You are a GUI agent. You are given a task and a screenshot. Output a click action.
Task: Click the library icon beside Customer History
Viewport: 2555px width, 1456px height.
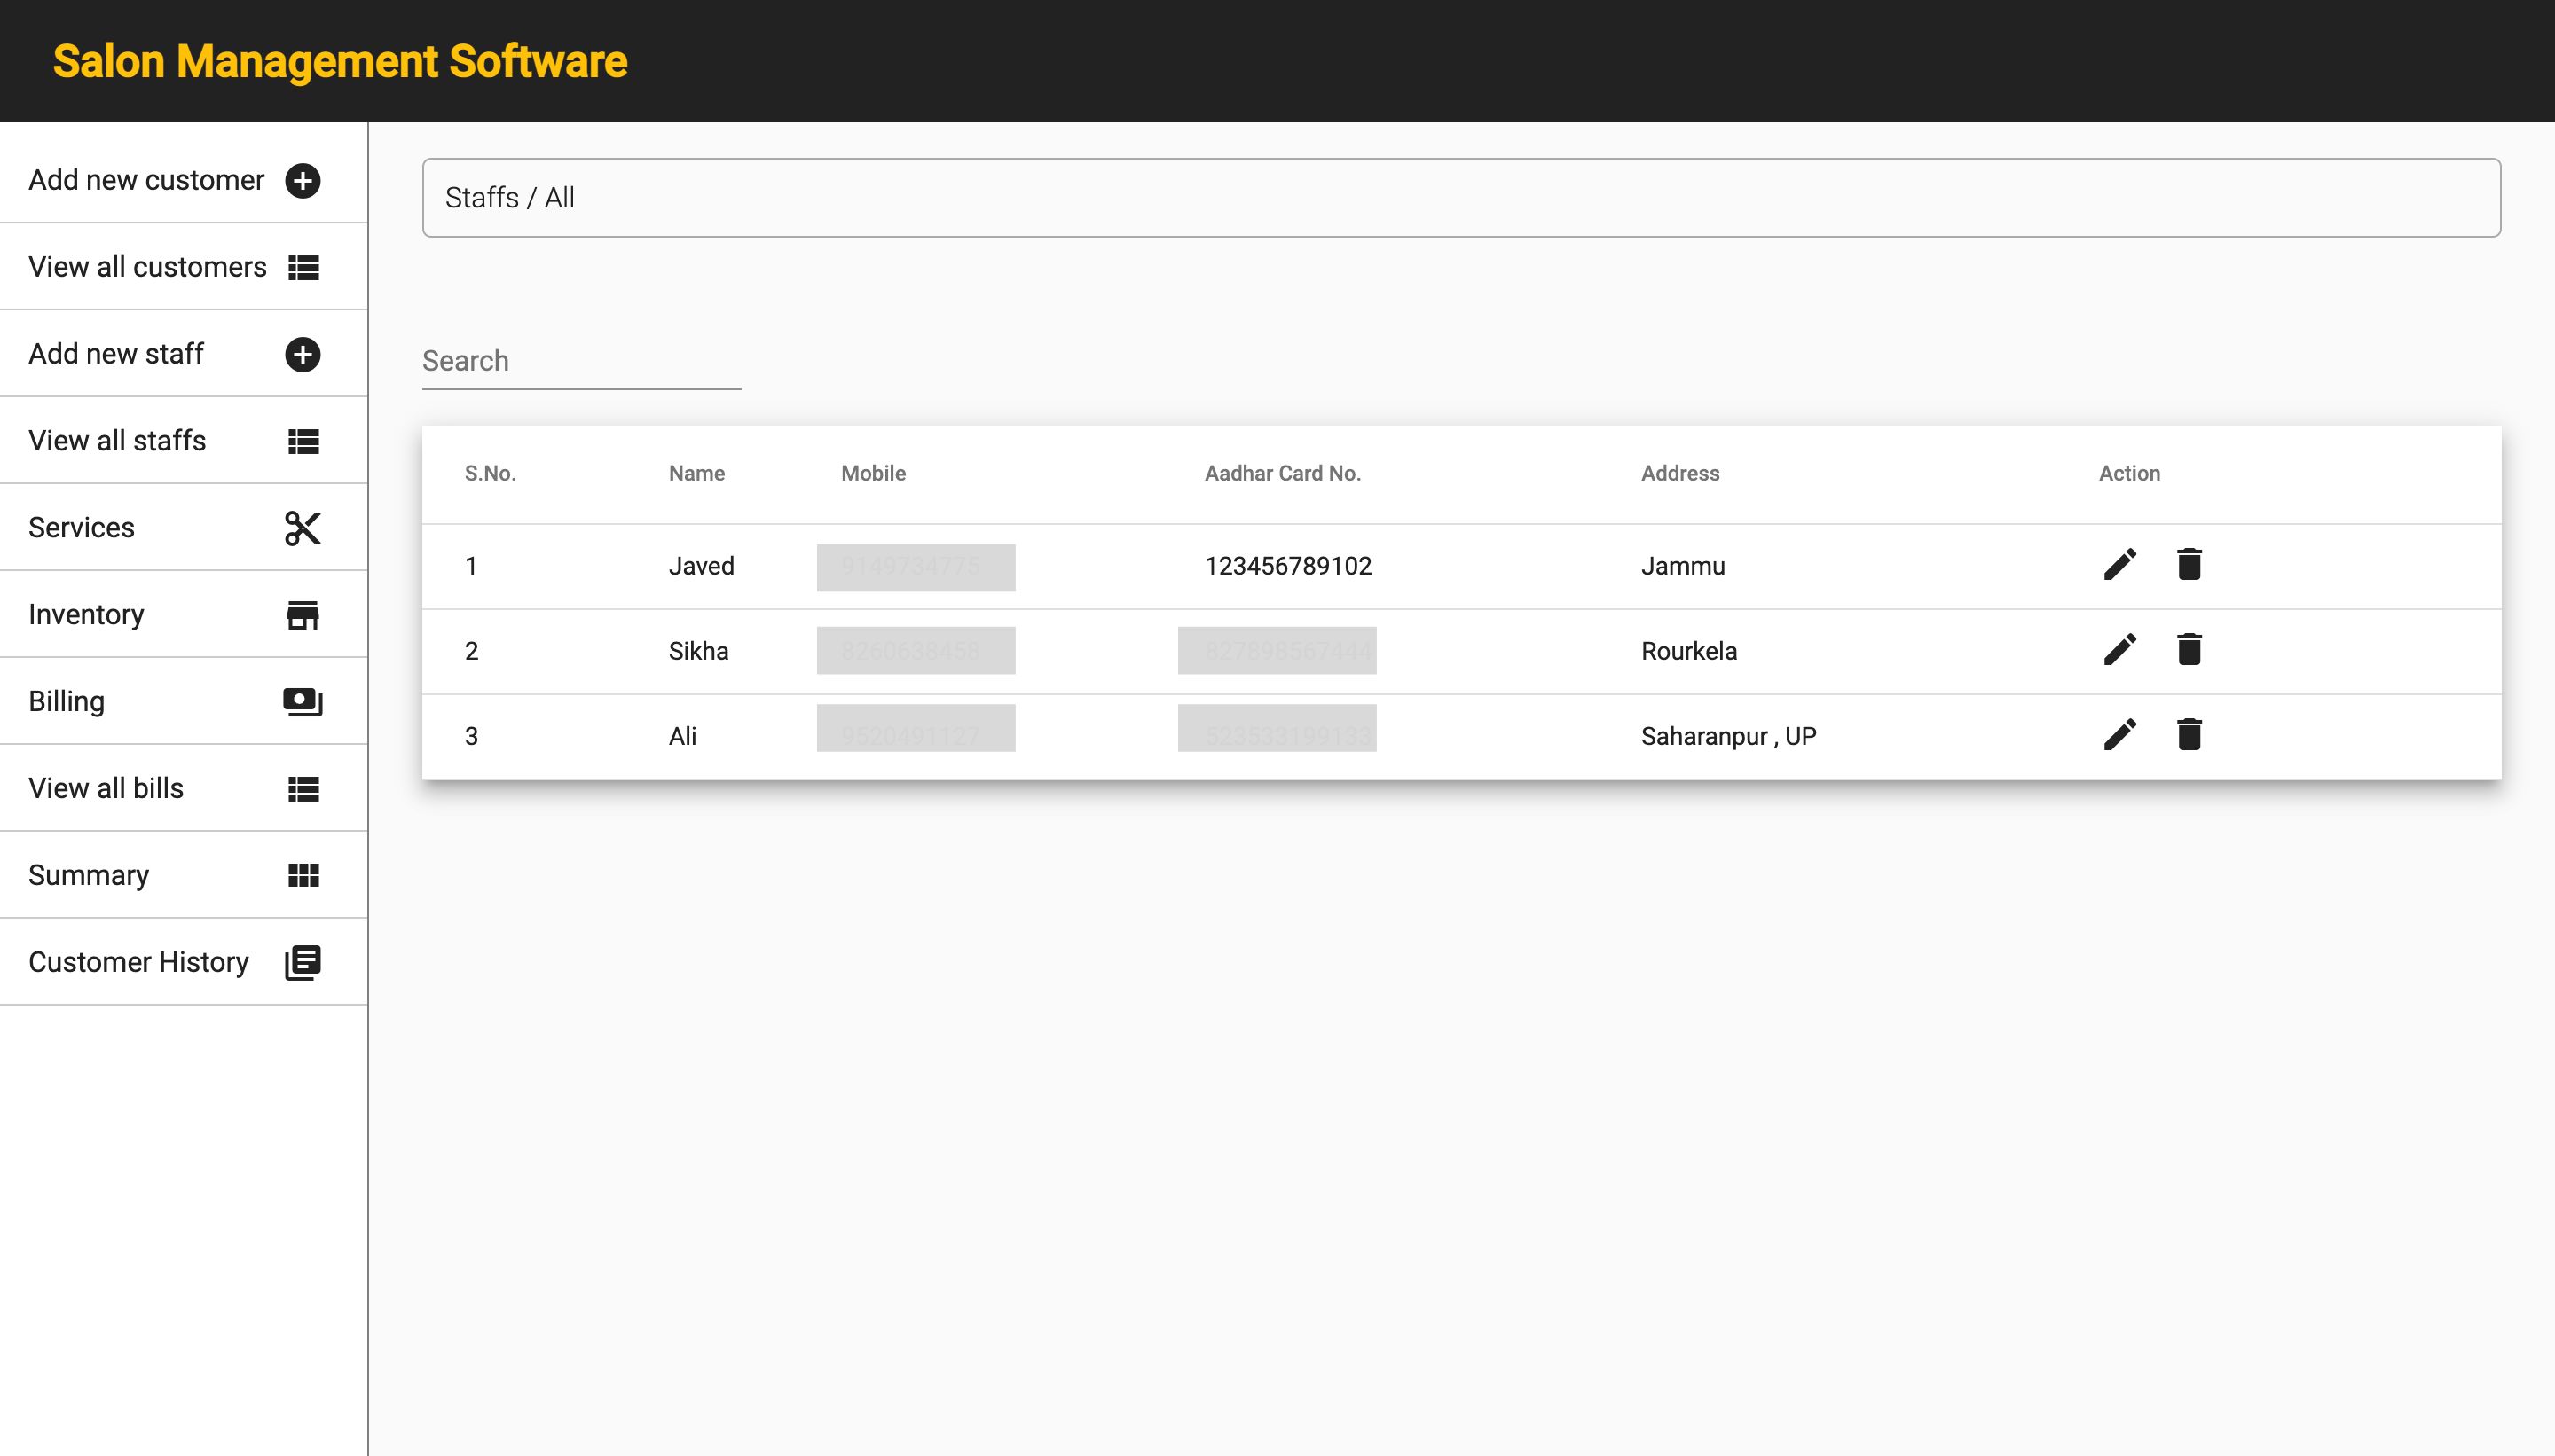(303, 962)
